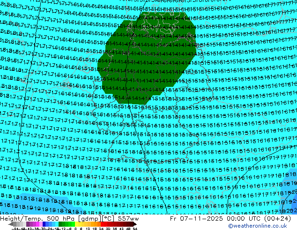Open the weatheronline.co.uk copyright link
Screen dimensions: 297x230
258,226
